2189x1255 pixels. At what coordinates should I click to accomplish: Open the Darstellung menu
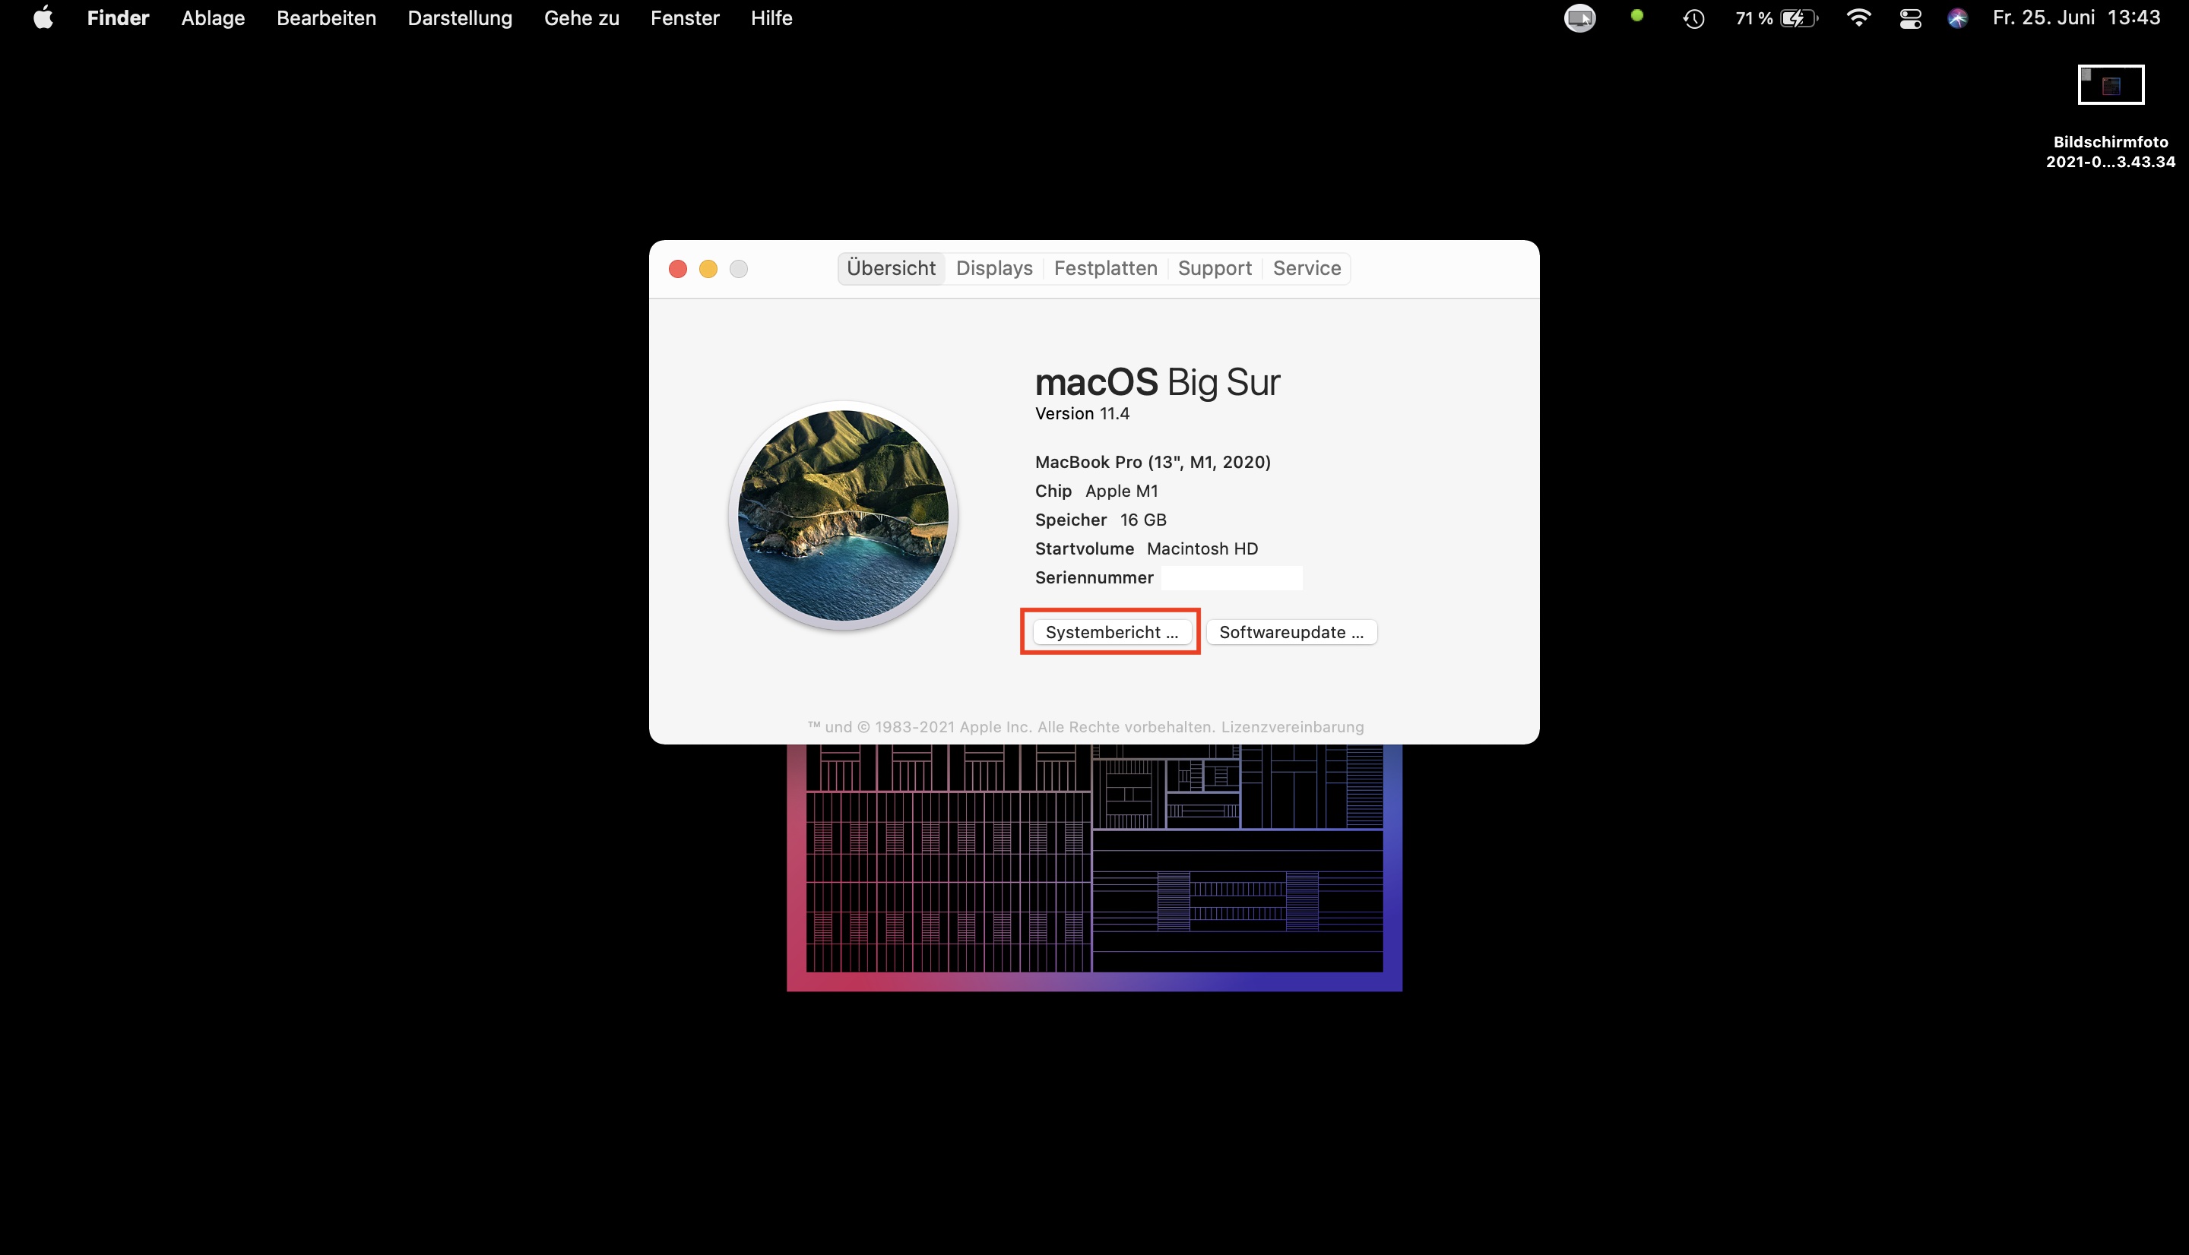pos(460,18)
